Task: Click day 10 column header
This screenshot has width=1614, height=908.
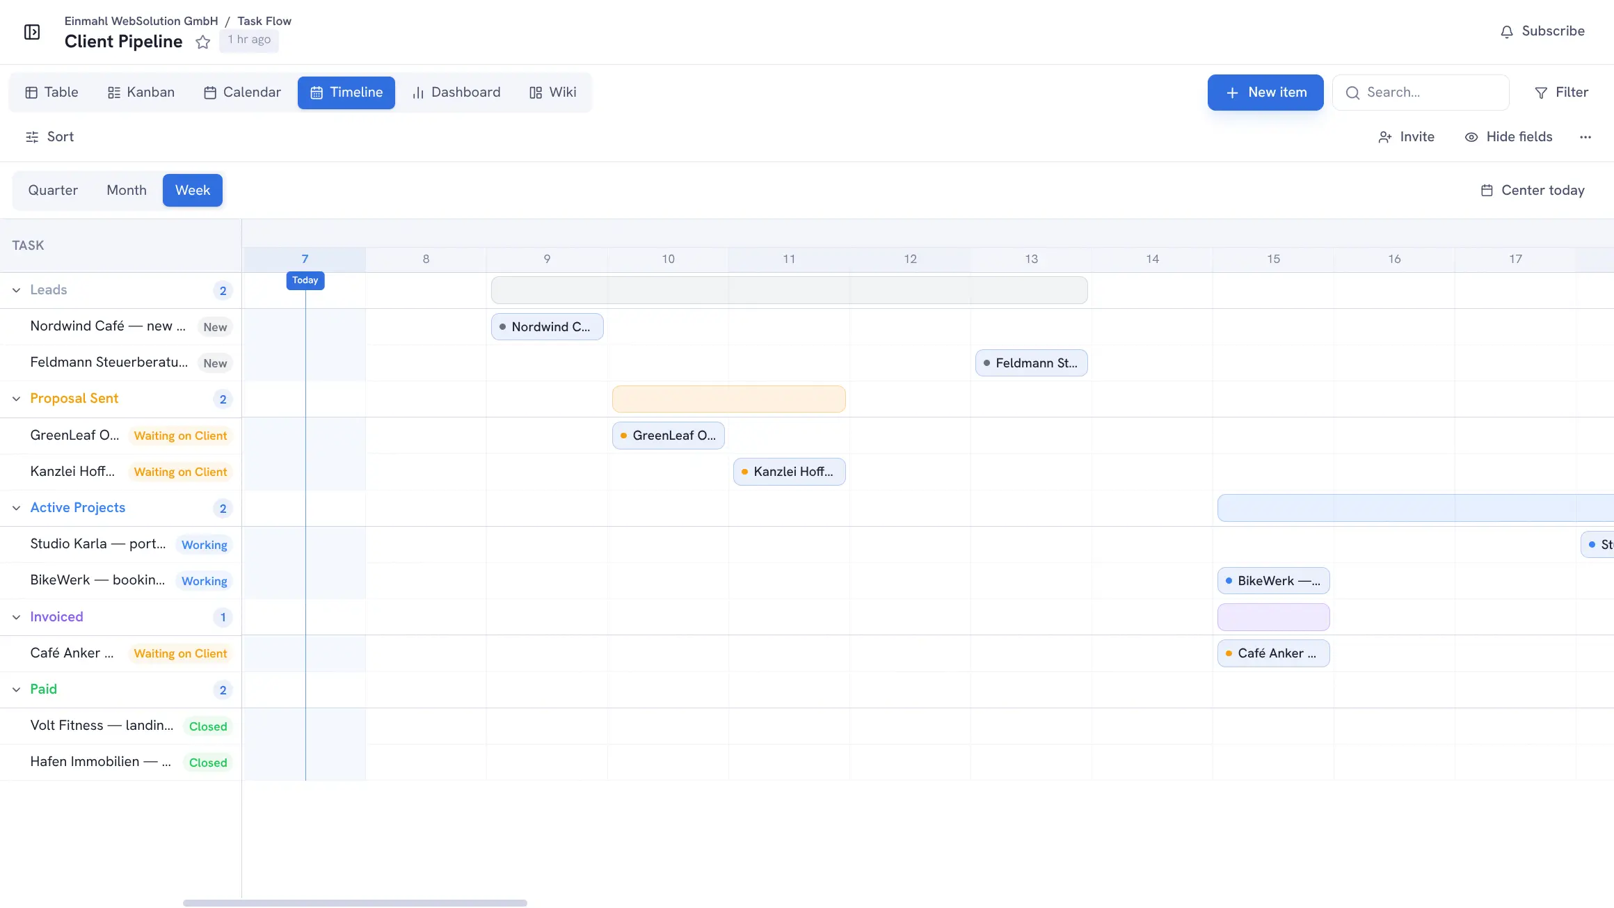Action: (668, 260)
